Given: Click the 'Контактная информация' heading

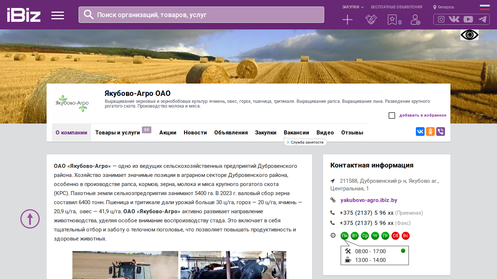Looking at the screenshot, I should point(372,165).
